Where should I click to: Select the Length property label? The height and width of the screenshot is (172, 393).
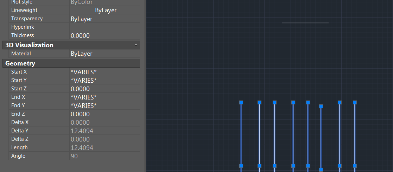coord(20,147)
